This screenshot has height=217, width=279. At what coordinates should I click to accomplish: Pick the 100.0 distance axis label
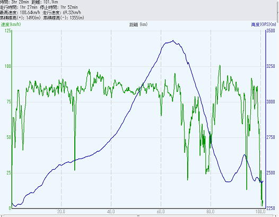(260, 212)
